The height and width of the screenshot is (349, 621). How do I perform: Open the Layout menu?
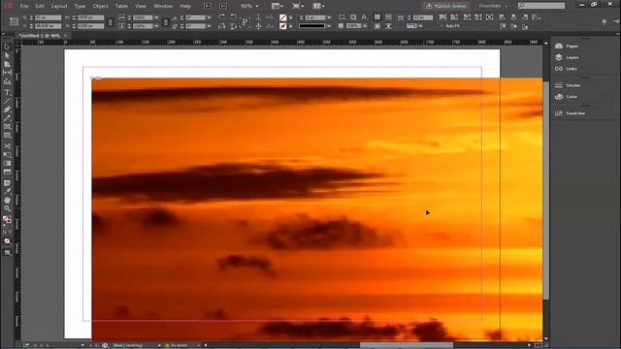(59, 6)
